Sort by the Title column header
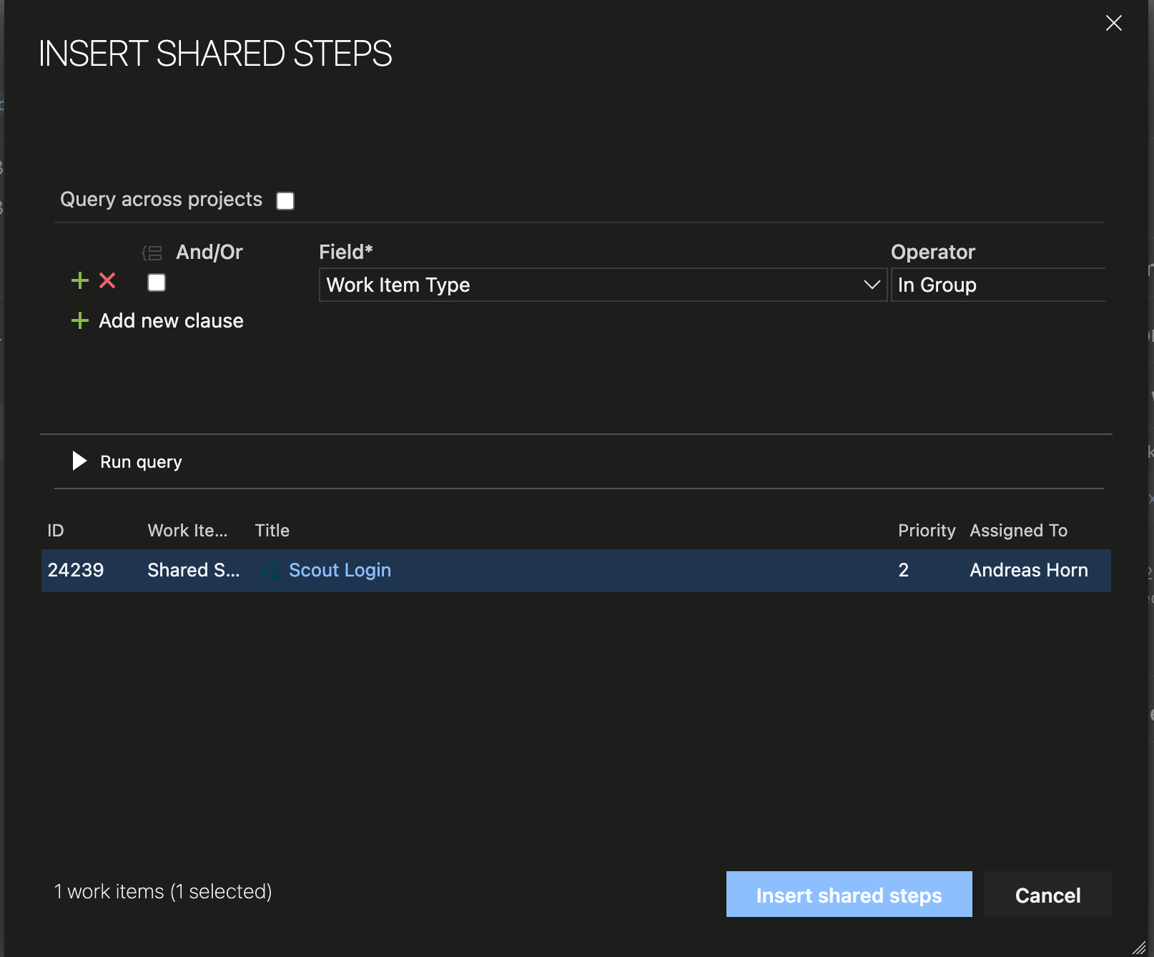 pos(272,531)
